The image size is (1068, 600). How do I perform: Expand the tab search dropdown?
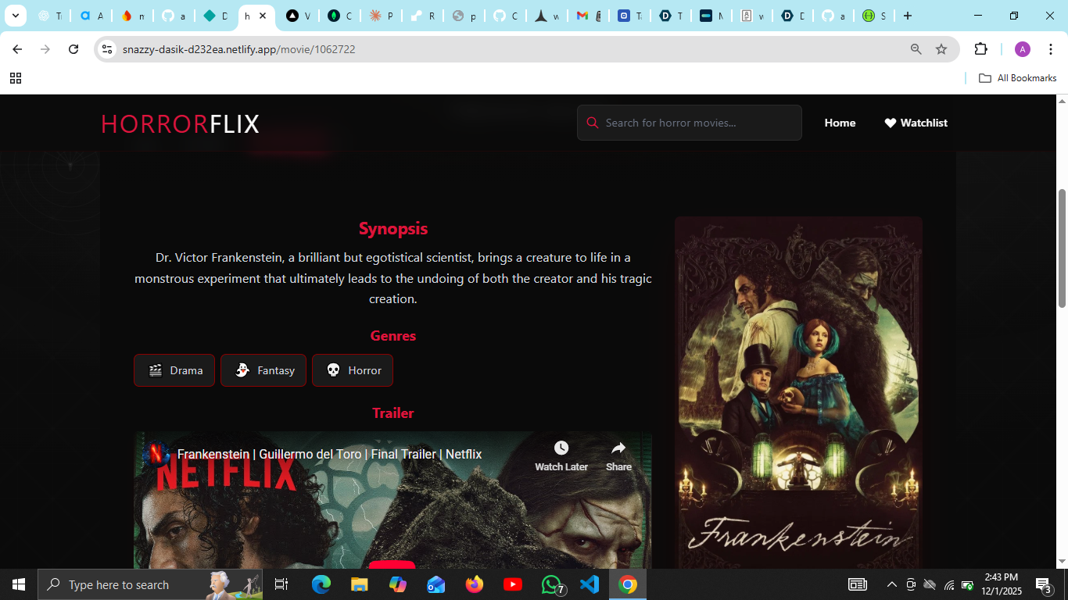[x=15, y=16]
